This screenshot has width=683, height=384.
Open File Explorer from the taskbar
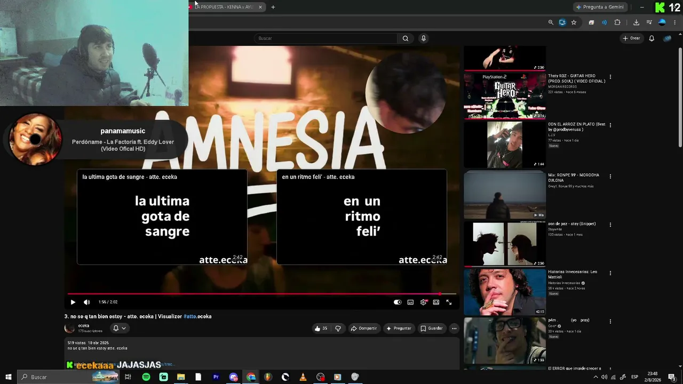click(181, 377)
